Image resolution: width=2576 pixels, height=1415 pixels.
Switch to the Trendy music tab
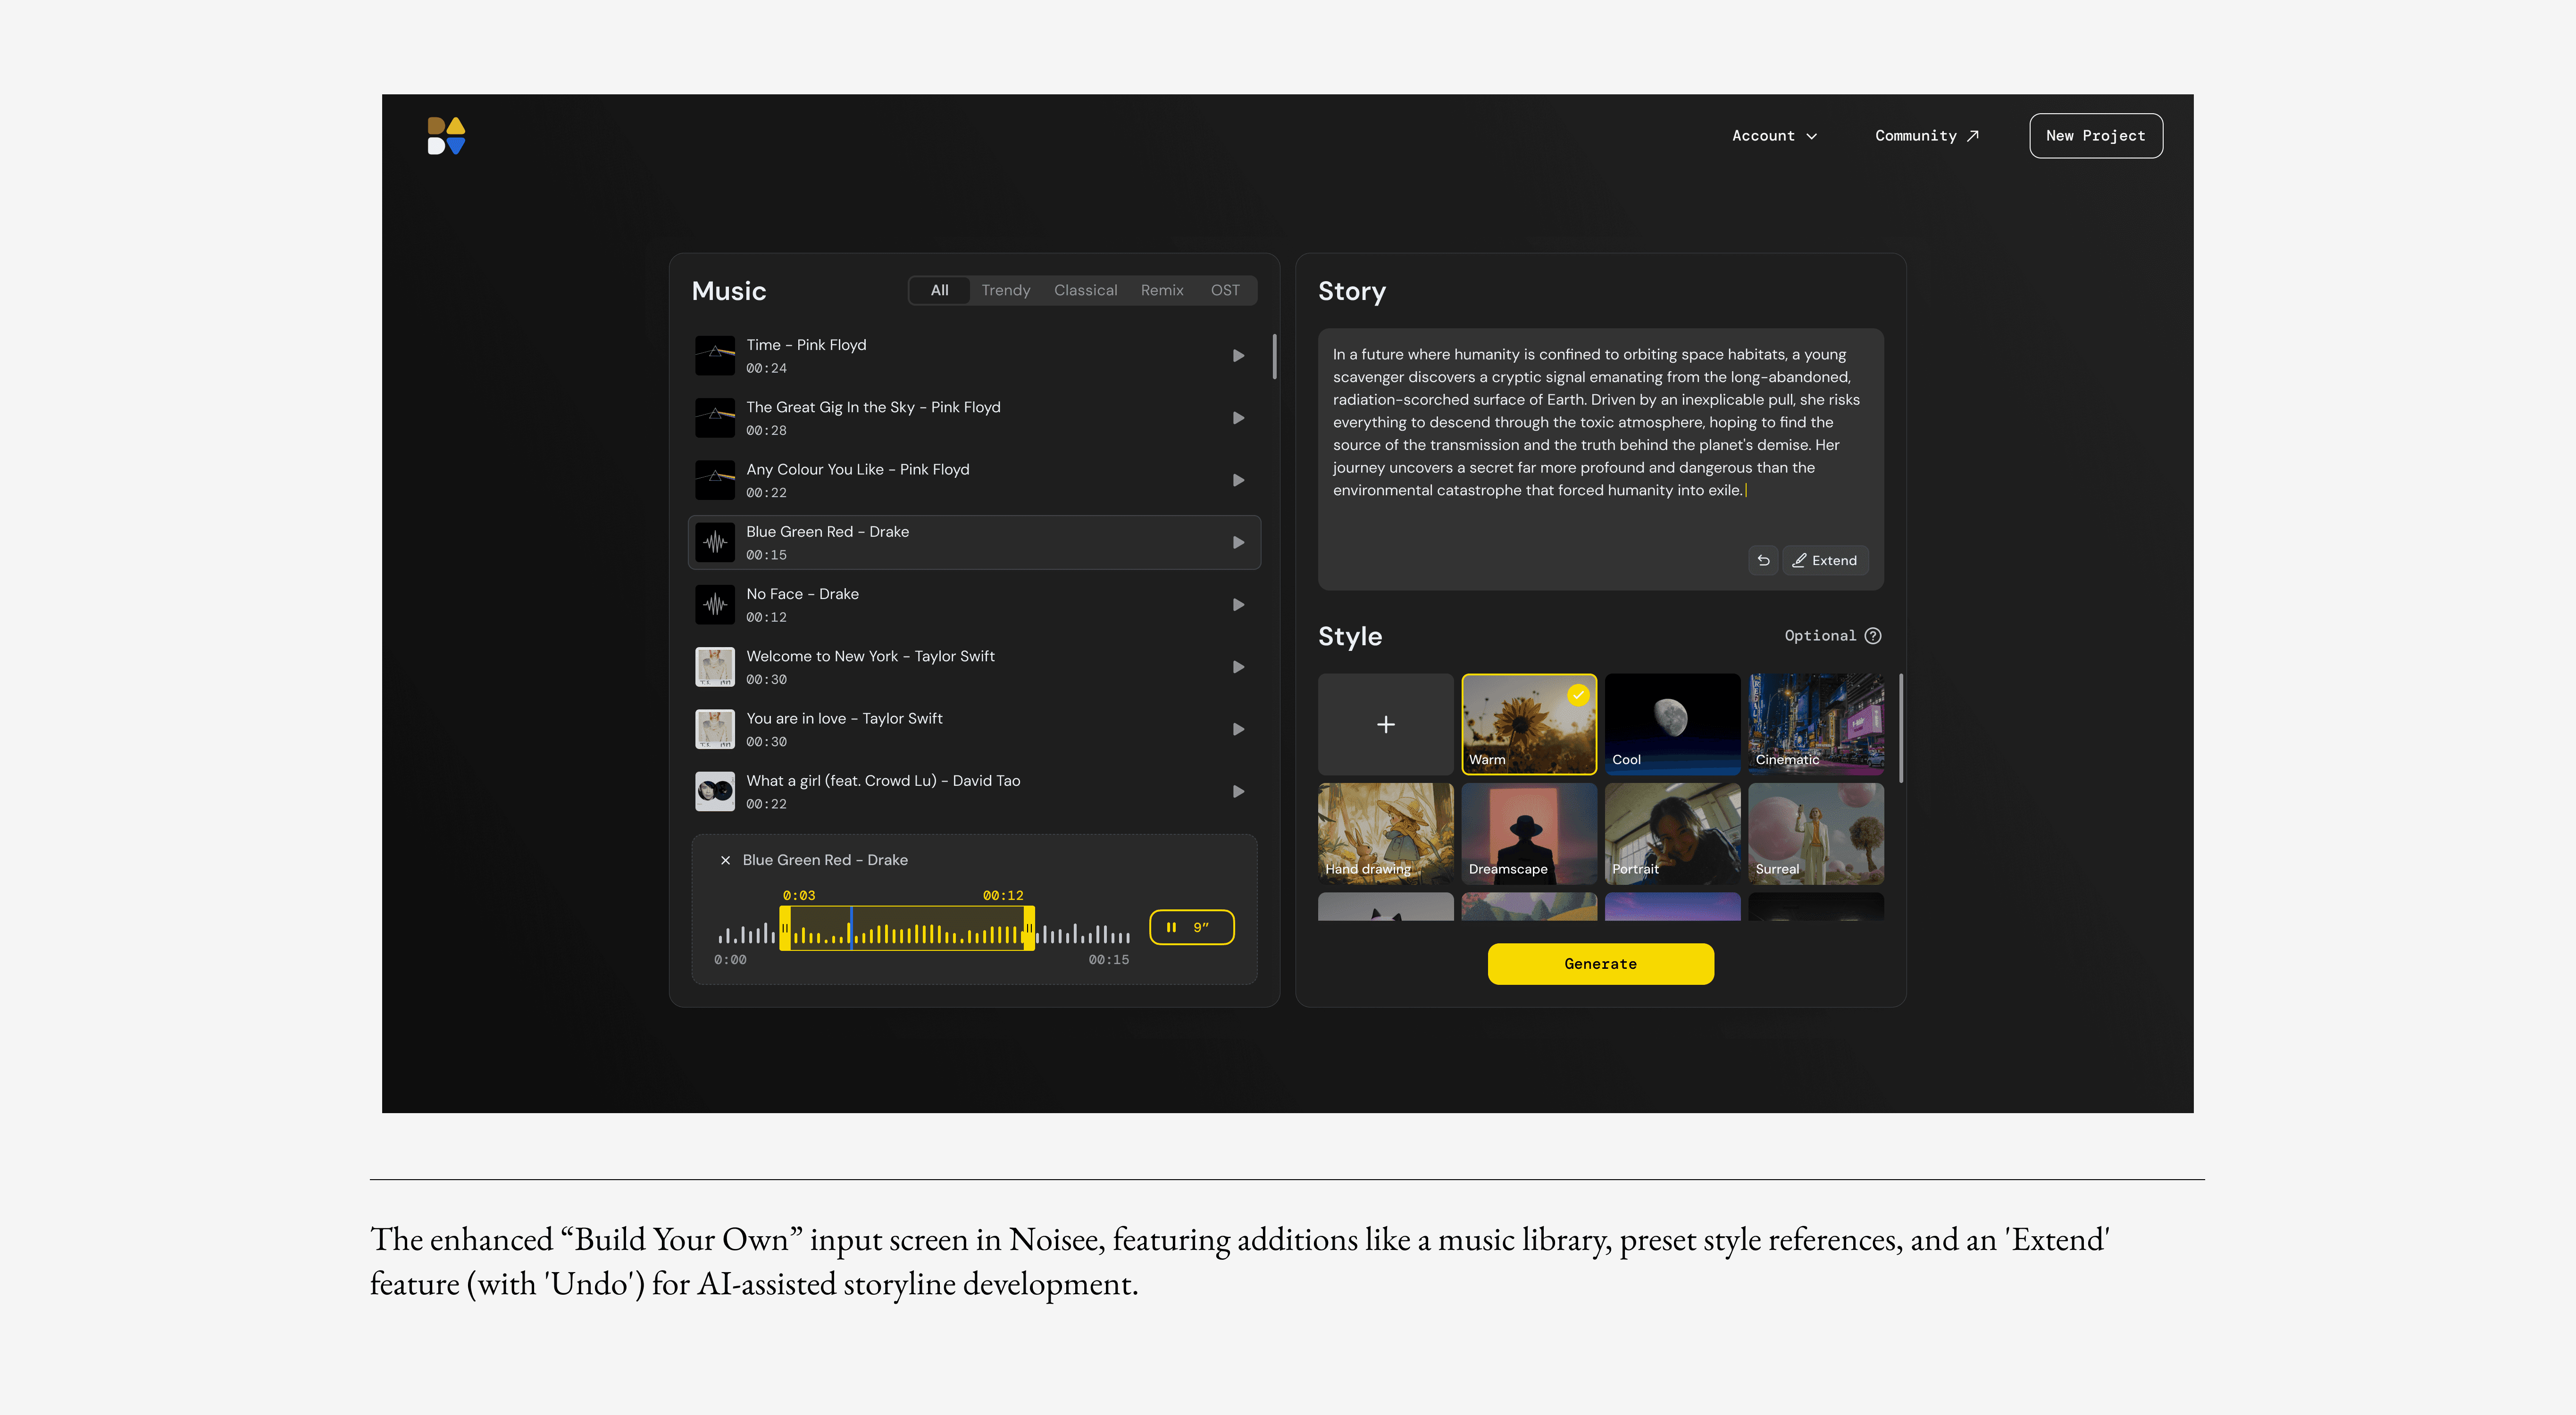coord(1005,290)
